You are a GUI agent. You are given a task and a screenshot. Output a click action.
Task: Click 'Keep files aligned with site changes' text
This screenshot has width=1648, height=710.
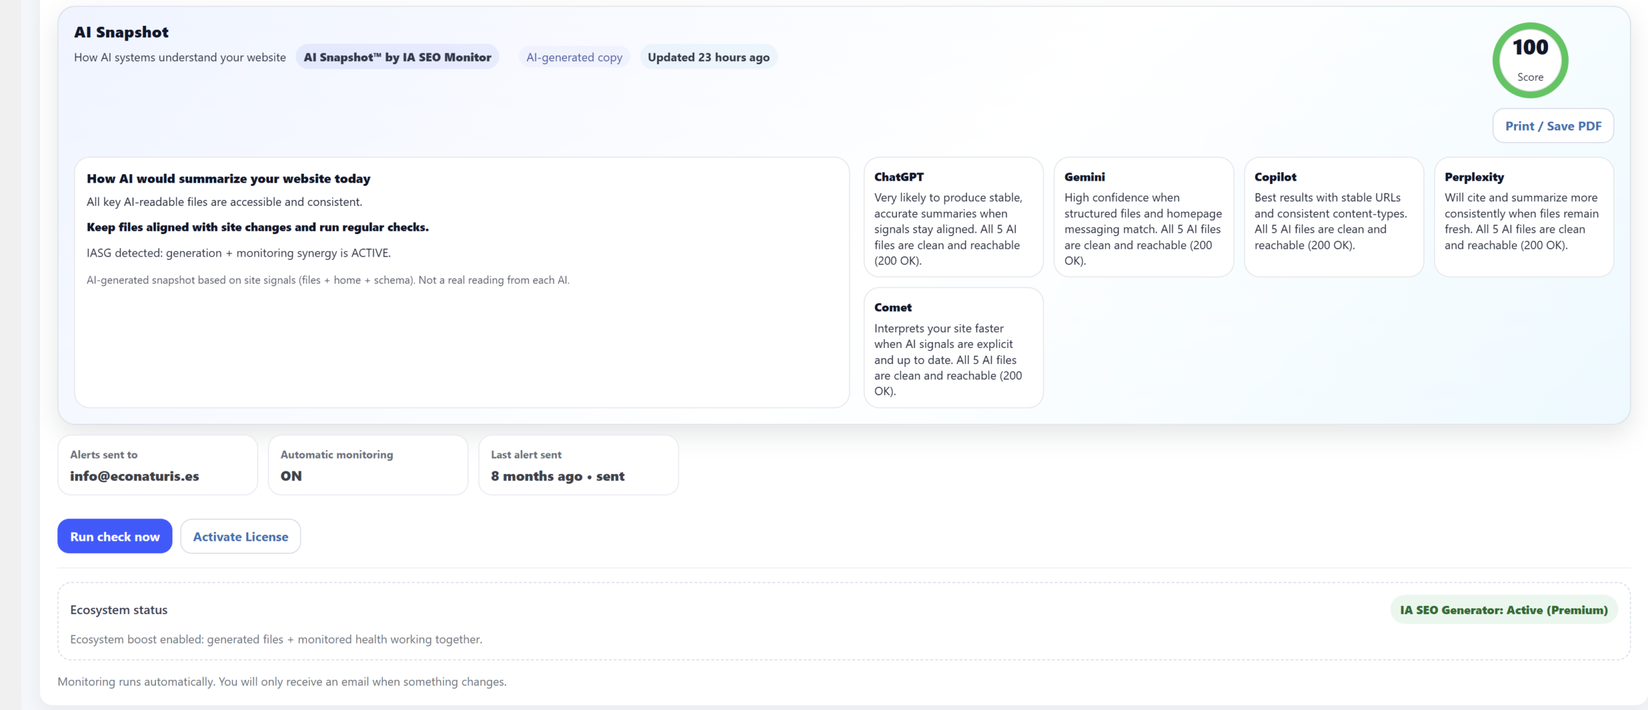tap(257, 227)
